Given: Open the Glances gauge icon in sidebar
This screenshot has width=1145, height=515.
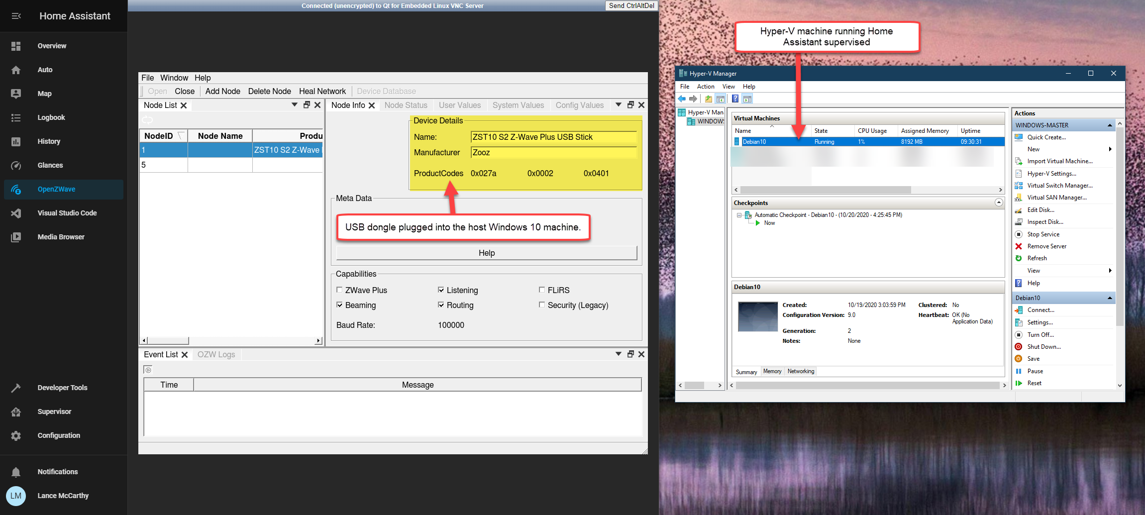Looking at the screenshot, I should 16,166.
